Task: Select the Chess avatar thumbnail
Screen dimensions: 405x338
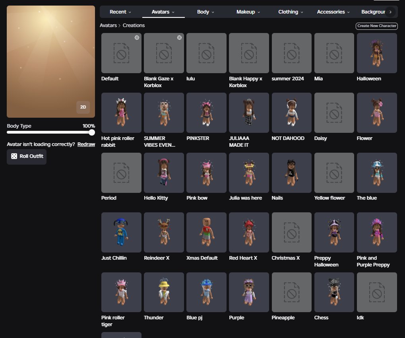Action: click(334, 292)
